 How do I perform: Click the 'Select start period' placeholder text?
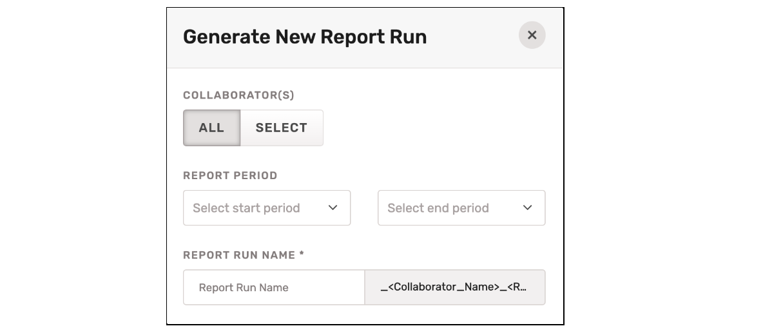pos(246,208)
